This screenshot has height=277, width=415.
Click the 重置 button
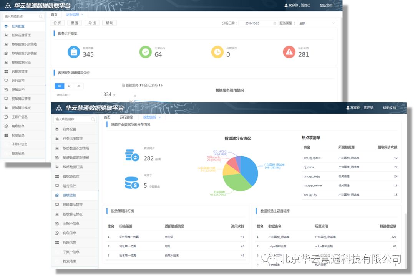tap(75, 23)
